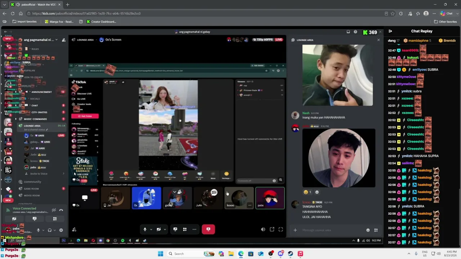461x259 pixels.
Task: Click the Kick viewer count 369 badge
Action: pyautogui.click(x=370, y=32)
